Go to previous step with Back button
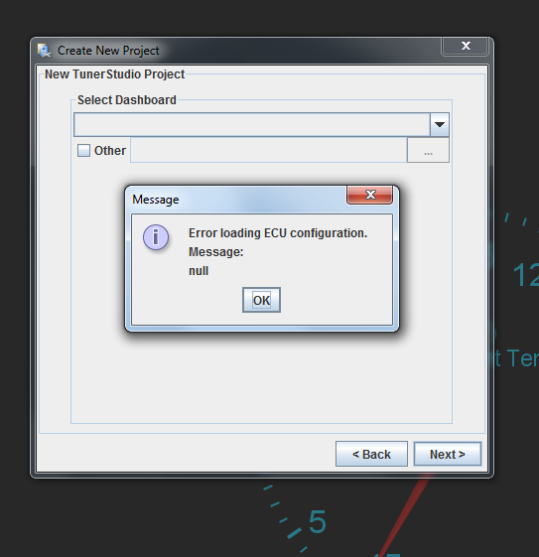Image resolution: width=539 pixels, height=557 pixels. click(x=371, y=454)
